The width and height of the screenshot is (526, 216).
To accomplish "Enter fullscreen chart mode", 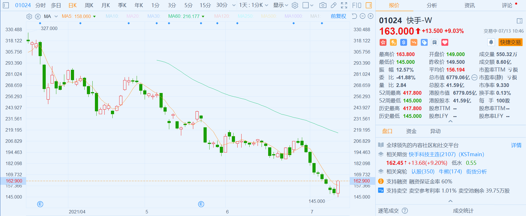I will 344,5.
